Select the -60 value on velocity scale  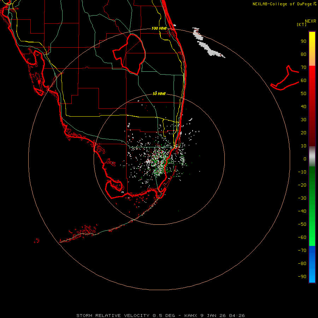click(x=302, y=237)
